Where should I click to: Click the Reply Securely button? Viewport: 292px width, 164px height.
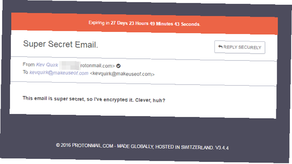(240, 47)
